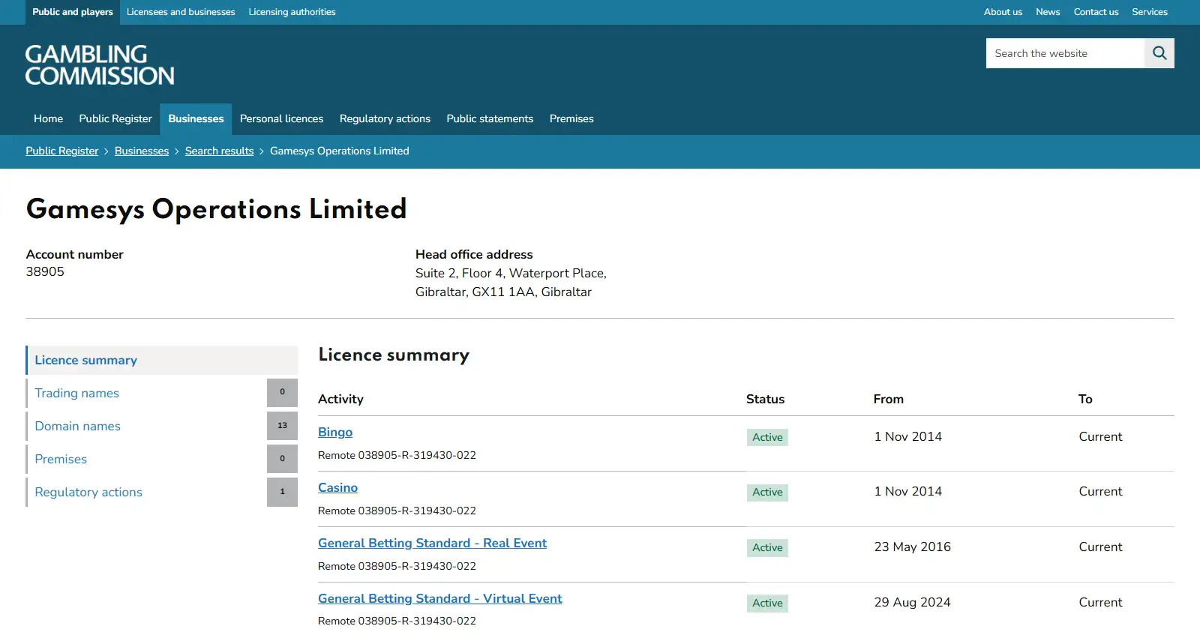1200x635 pixels.
Task: Open Regulatory actions in top navigation
Action: point(385,118)
